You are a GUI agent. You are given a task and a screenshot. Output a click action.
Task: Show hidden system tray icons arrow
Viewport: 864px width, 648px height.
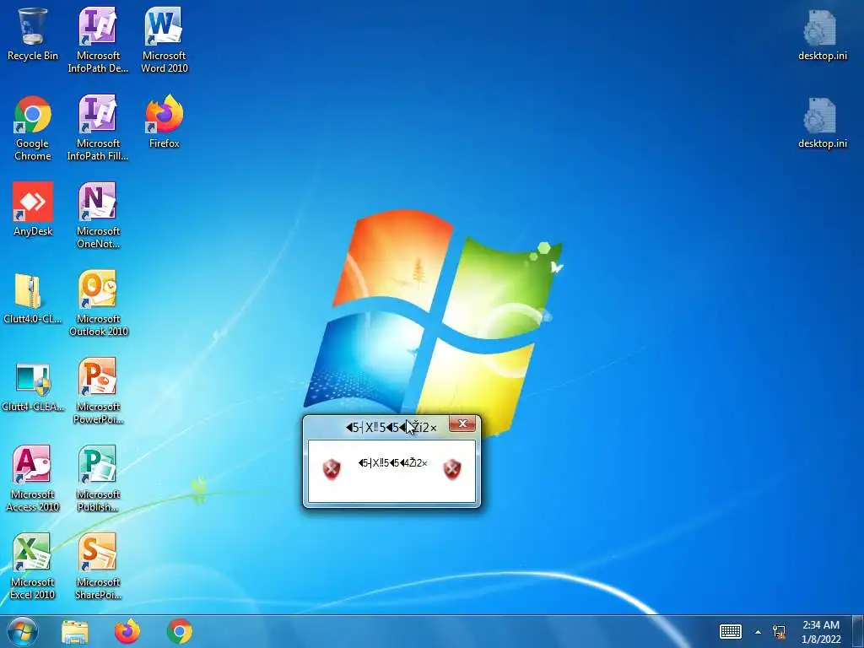click(759, 632)
